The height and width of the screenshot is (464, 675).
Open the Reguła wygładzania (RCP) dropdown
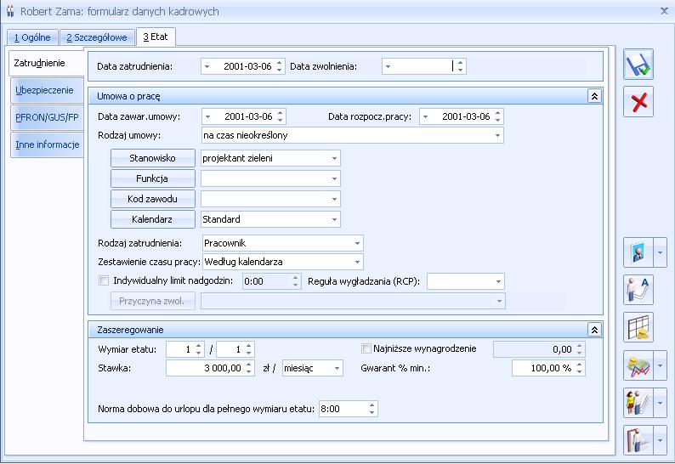point(498,282)
